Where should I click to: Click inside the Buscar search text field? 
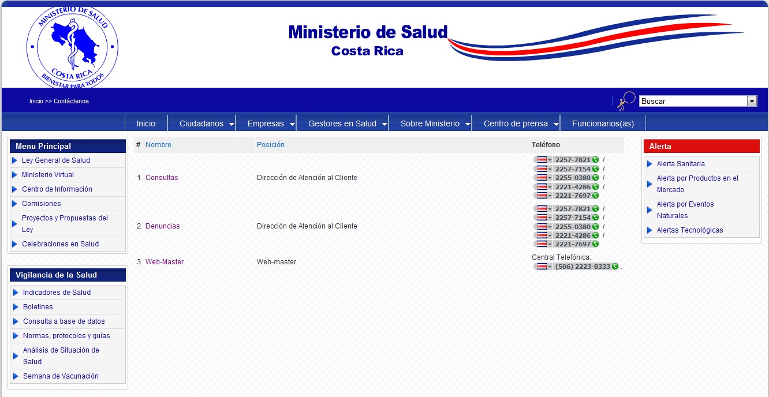(693, 101)
